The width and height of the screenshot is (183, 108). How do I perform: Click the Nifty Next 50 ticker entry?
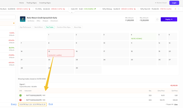[x=156, y=9]
